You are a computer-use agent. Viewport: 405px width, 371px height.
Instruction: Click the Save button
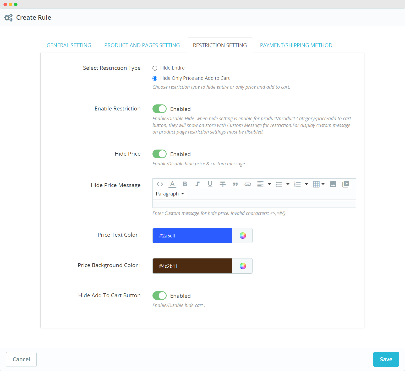pos(386,359)
